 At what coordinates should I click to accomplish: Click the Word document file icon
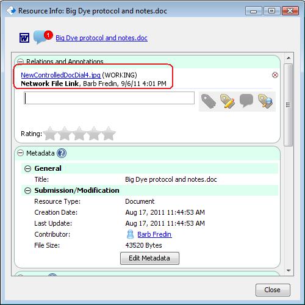pos(24,38)
